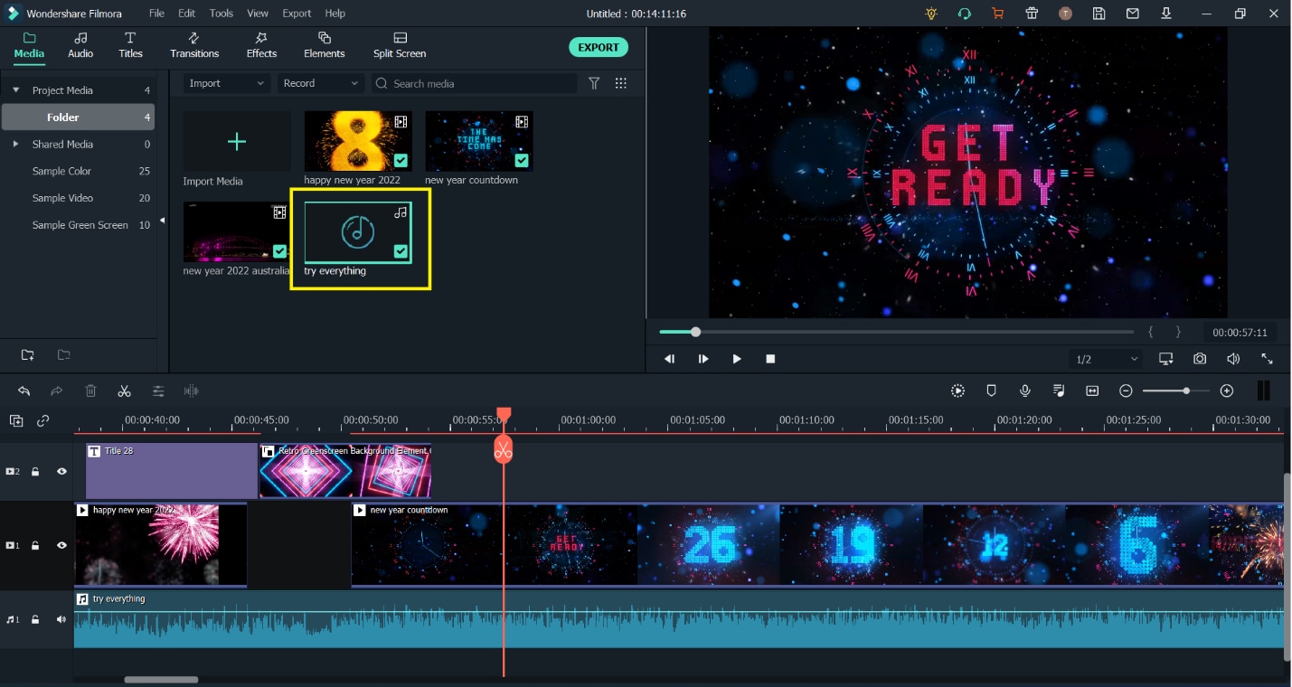Save project with the floppy disk icon
The width and height of the screenshot is (1292, 687).
click(x=1099, y=14)
